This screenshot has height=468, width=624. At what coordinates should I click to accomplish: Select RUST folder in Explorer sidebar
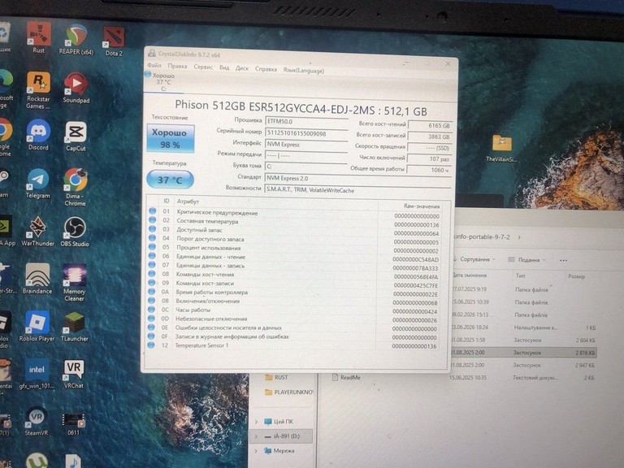point(276,377)
